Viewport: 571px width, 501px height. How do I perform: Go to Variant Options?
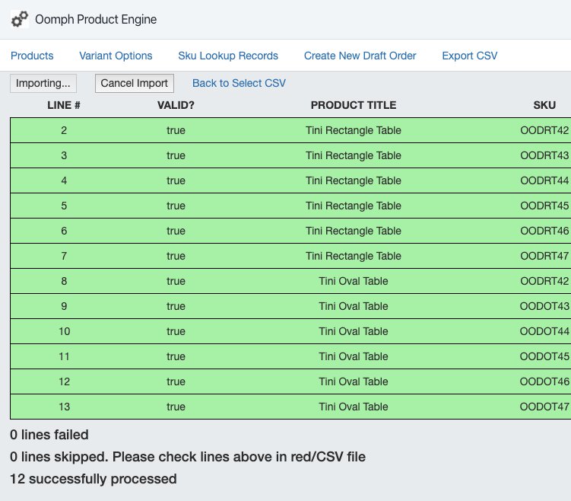[x=116, y=56]
